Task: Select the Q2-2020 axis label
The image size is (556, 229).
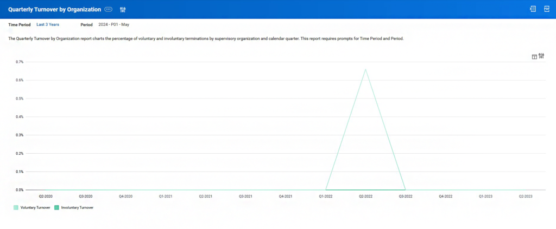Action: pyautogui.click(x=46, y=196)
